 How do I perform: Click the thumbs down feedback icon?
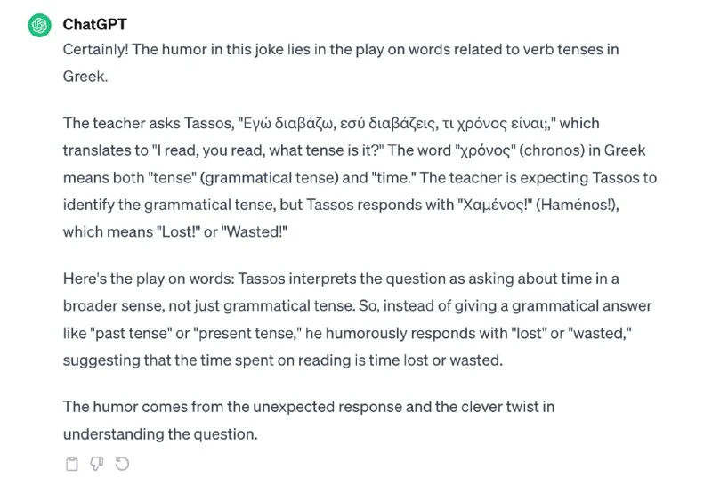97,464
